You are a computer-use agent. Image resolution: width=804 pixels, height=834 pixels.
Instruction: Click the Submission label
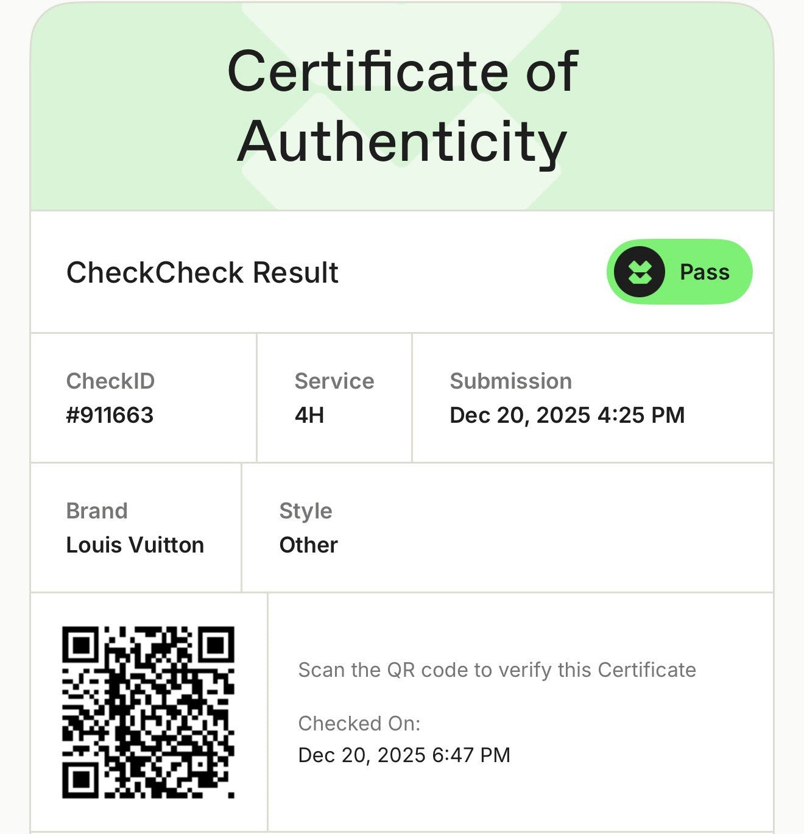click(x=510, y=381)
